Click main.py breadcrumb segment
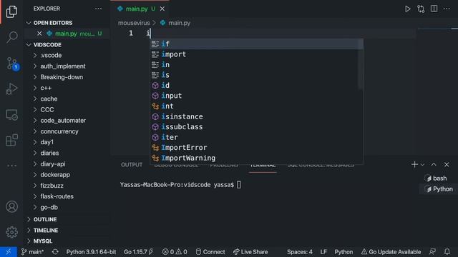 (175, 23)
